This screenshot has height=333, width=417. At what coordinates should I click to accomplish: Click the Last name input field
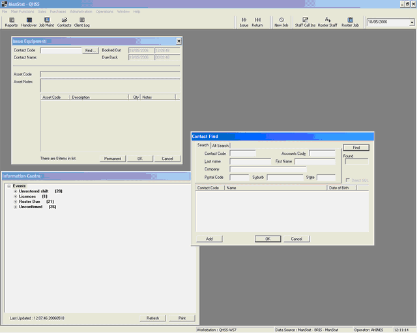250,161
